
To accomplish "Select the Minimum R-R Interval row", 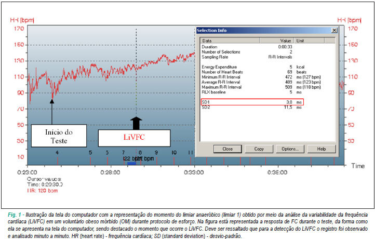I will (267, 77).
